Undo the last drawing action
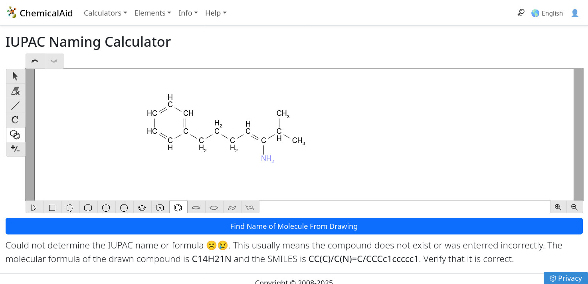This screenshot has height=284, width=588. pyautogui.click(x=35, y=61)
